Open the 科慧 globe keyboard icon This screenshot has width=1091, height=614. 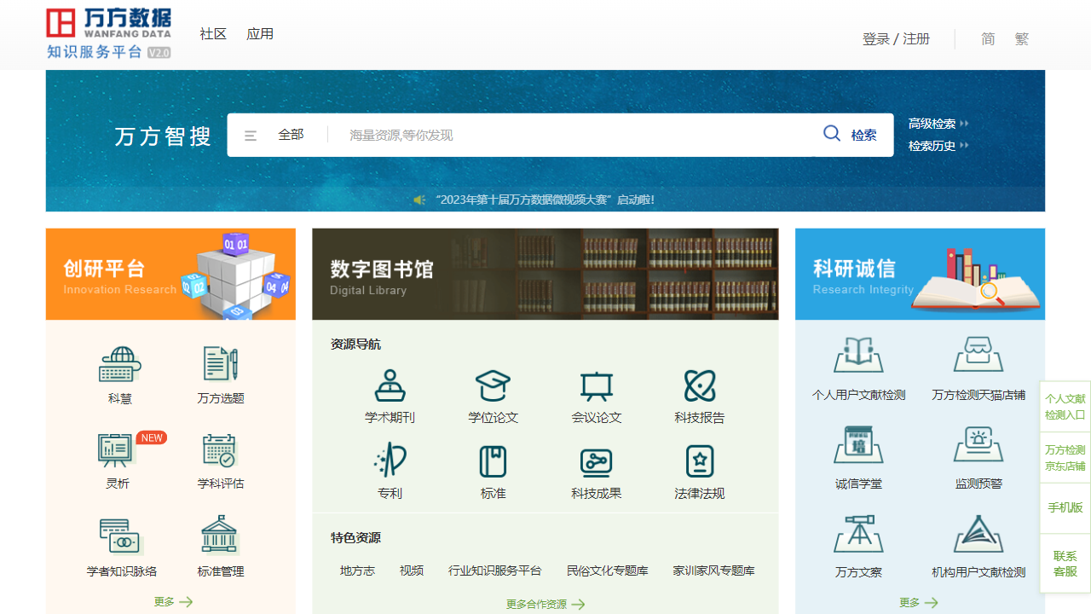click(x=120, y=365)
